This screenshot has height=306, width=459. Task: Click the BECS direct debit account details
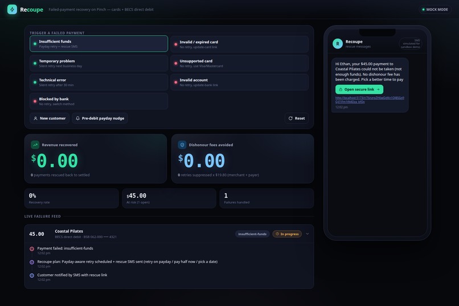85,237
